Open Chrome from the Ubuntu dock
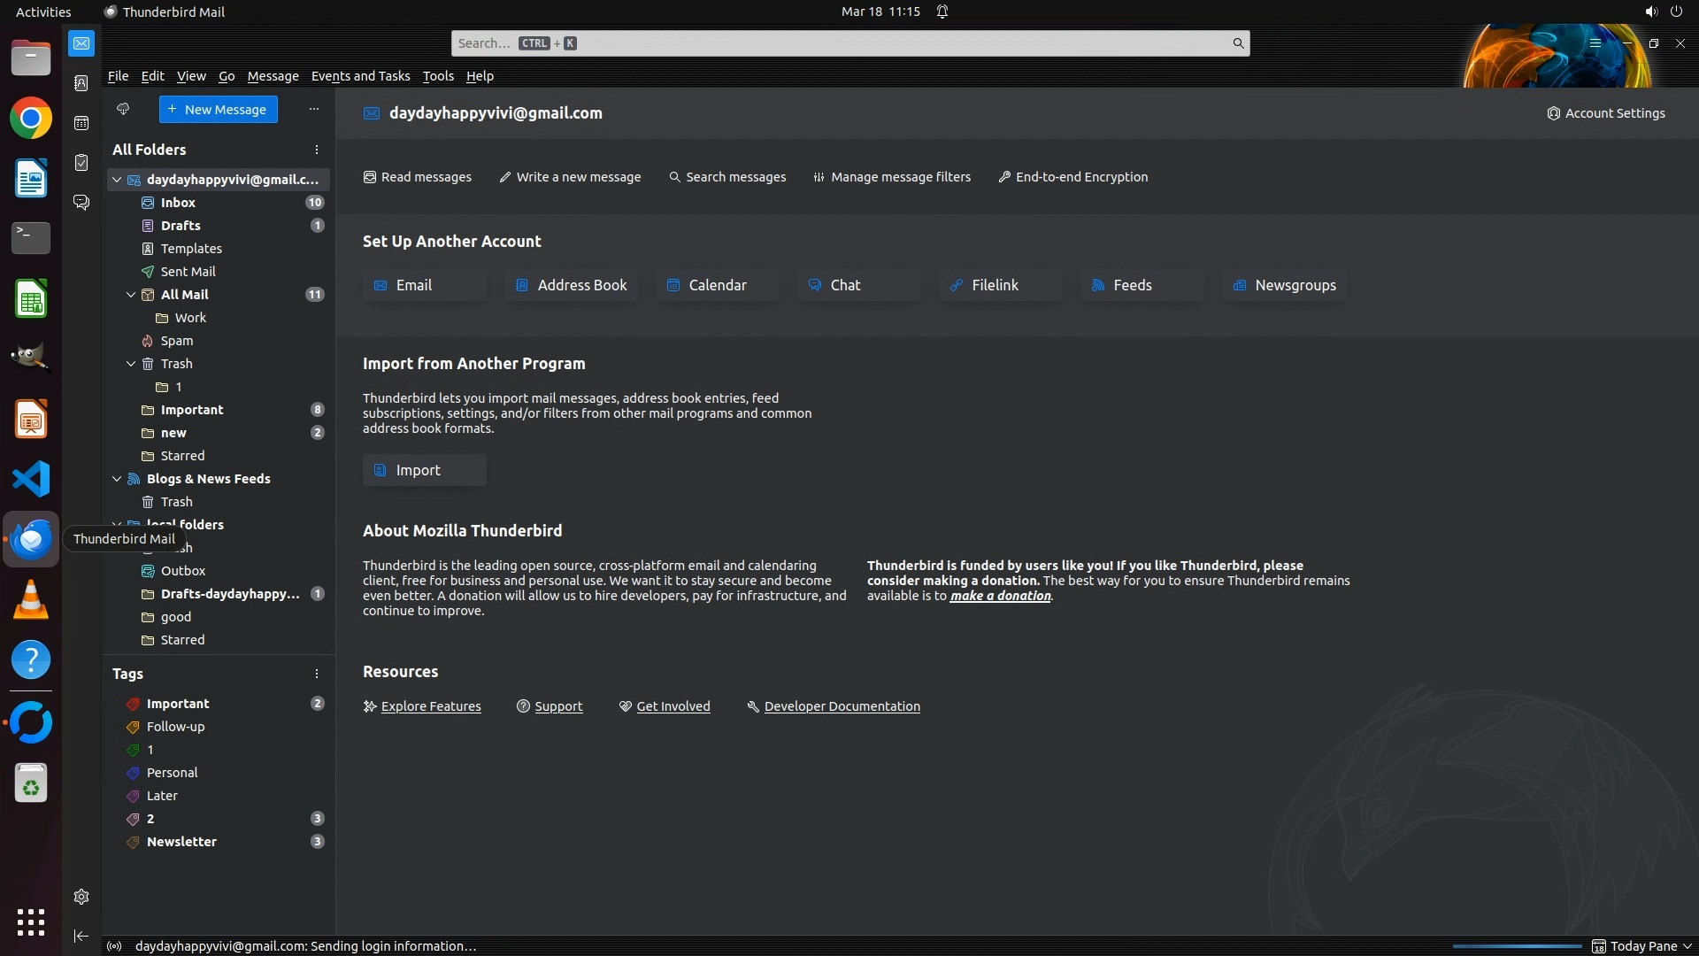 click(x=31, y=119)
